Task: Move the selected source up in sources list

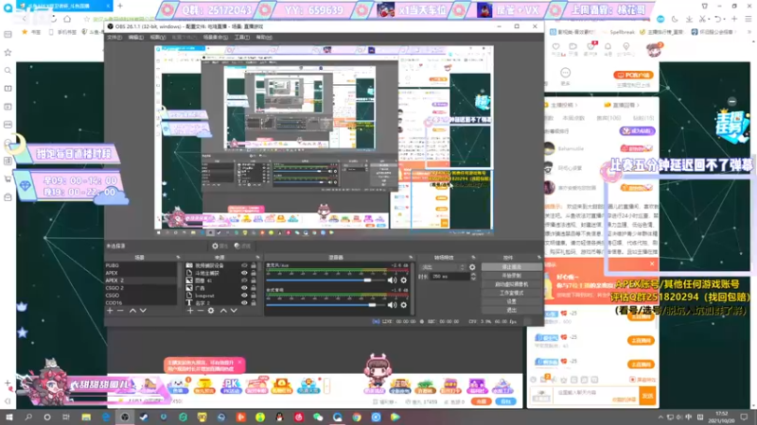Action: coord(223,311)
